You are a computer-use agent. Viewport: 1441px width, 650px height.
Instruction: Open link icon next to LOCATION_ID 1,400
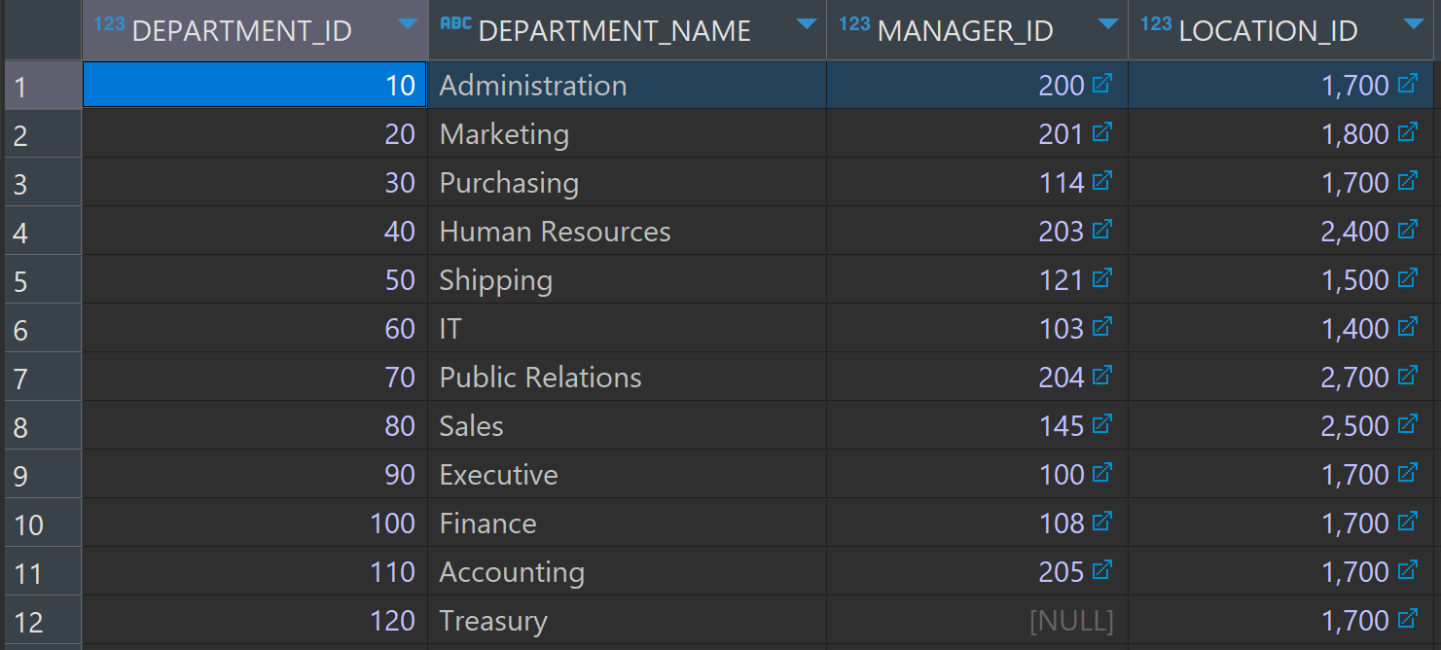(1407, 327)
